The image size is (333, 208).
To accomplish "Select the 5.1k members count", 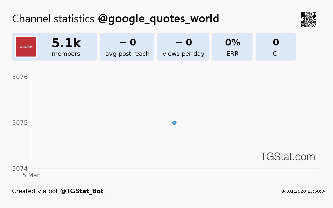I will pyautogui.click(x=66, y=43).
